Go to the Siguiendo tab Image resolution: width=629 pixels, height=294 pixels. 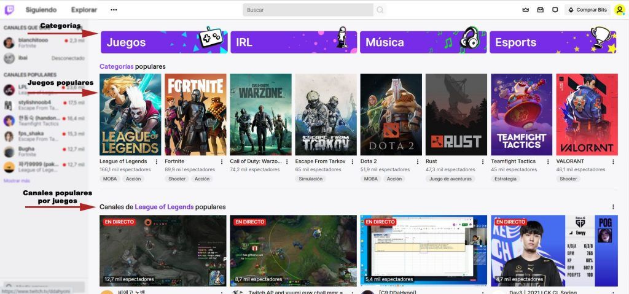(x=41, y=10)
